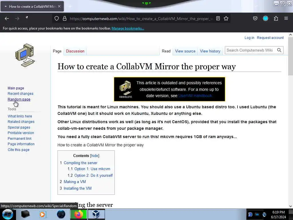Jump to Option 2: Do it yourself
The image size is (293, 220).
pos(94,175)
